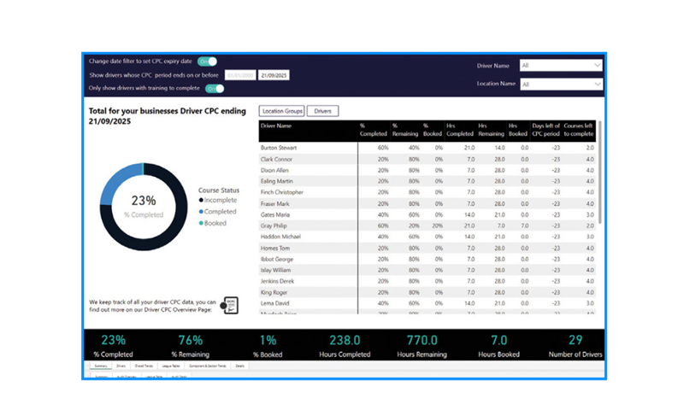This screenshot has height=410, width=684.
Task: Click the 770.0 Hours Remaining card
Action: [x=422, y=346]
